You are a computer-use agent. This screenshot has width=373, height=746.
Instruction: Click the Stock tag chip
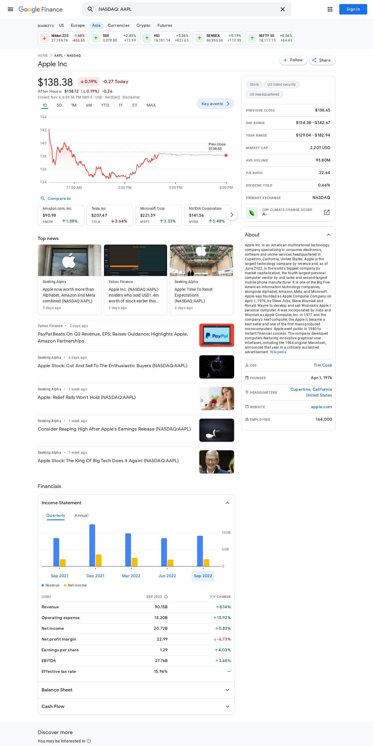tap(254, 85)
